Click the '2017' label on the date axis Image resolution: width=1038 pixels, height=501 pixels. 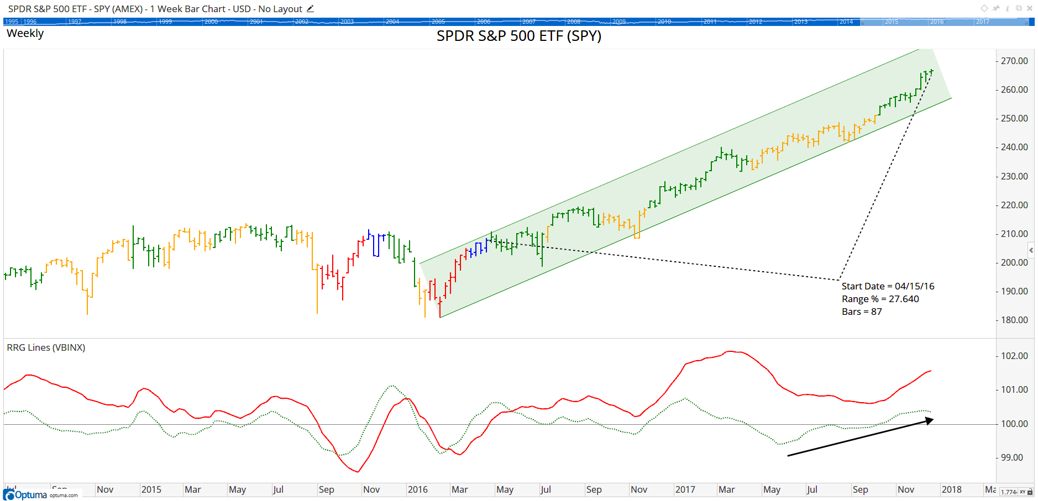[685, 489]
